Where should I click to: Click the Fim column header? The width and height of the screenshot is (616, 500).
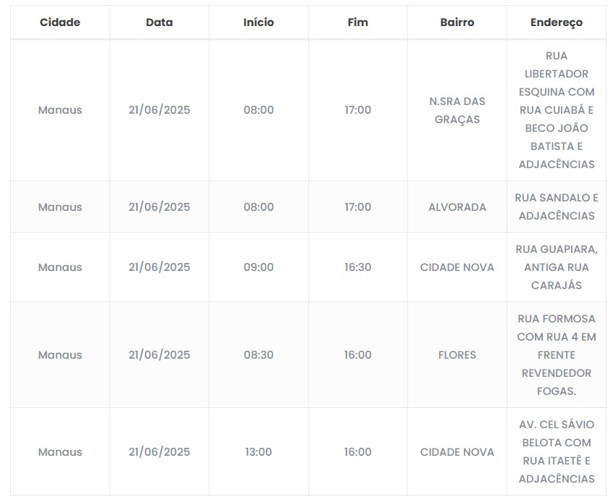(x=358, y=22)
